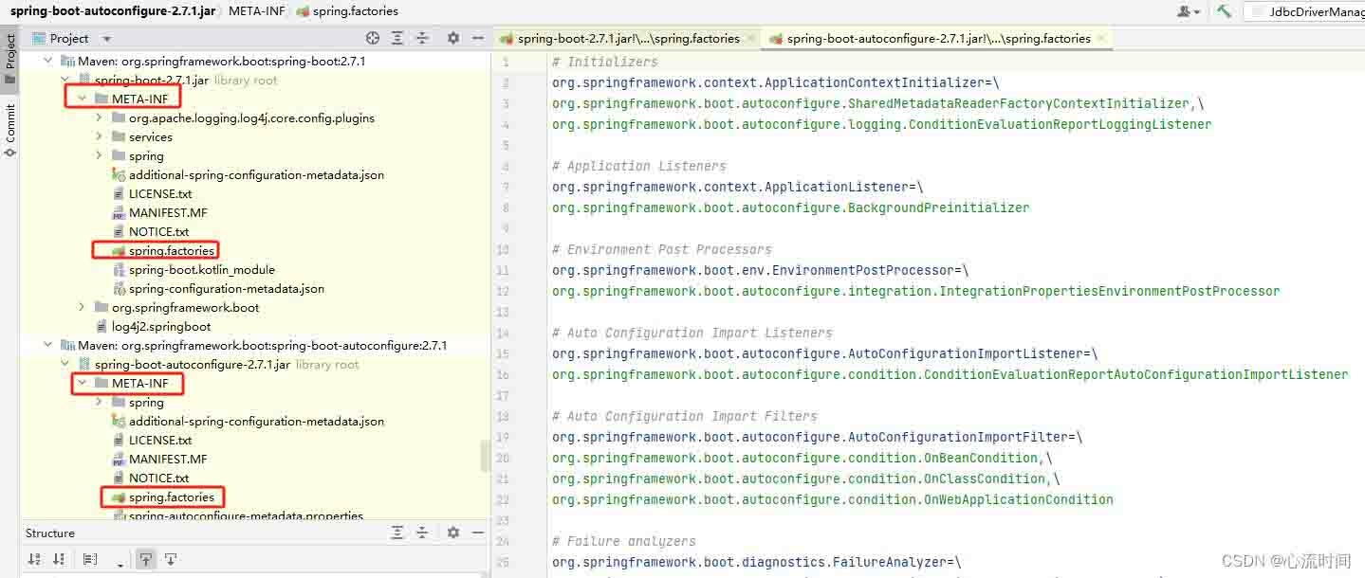1365x578 pixels.
Task: Click Expand All in Structure panel toolbar
Action: [397, 532]
